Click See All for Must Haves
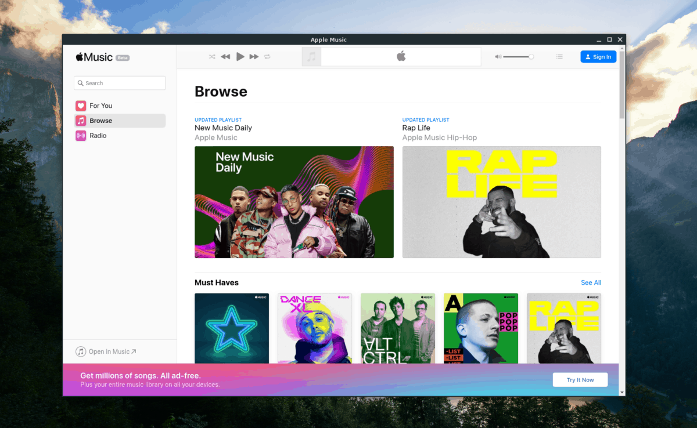 tap(591, 283)
